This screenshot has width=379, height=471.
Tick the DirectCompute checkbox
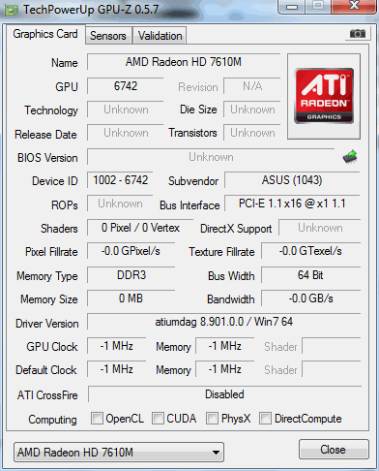265,418
